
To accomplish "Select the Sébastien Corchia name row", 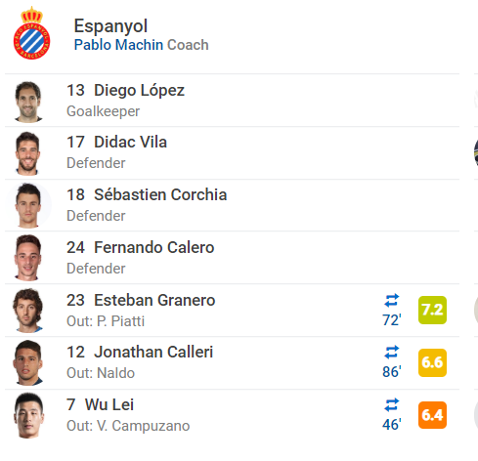I will 232,205.
